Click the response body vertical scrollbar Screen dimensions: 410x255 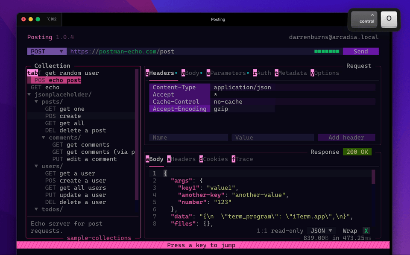tap(373, 177)
